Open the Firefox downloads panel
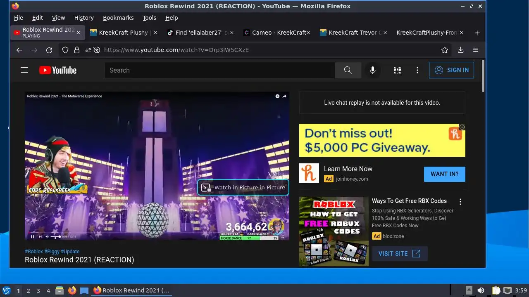The height and width of the screenshot is (297, 529). tap(460, 50)
